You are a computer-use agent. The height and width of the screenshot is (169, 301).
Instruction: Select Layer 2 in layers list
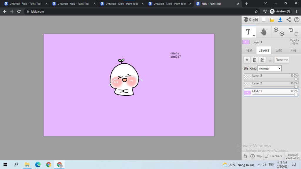(271, 85)
